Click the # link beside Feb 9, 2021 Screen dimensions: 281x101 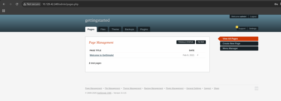point(198,55)
